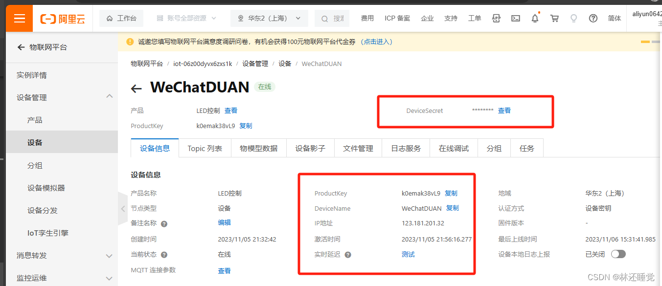This screenshot has width=662, height=286.
Task: Switch to 设备信息 tab
Action: pyautogui.click(x=155, y=148)
